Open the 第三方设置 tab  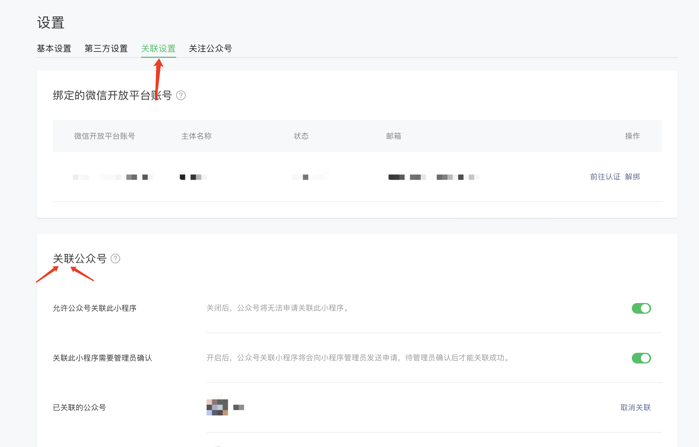(x=106, y=48)
